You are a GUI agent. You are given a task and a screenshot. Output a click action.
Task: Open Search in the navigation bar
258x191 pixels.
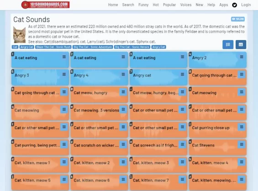point(128,5)
